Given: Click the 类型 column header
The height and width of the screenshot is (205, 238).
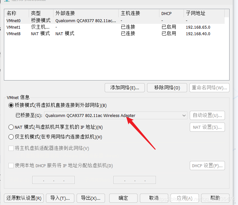Looking at the screenshot, I should coord(41,13).
